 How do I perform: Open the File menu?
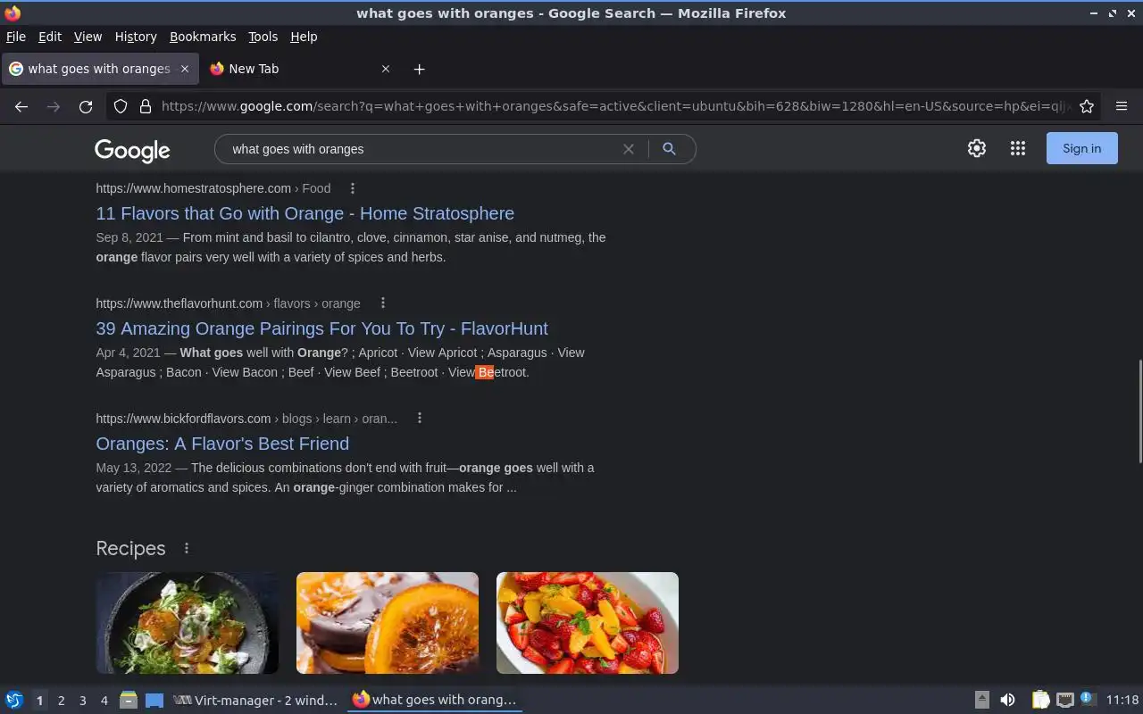[16, 37]
